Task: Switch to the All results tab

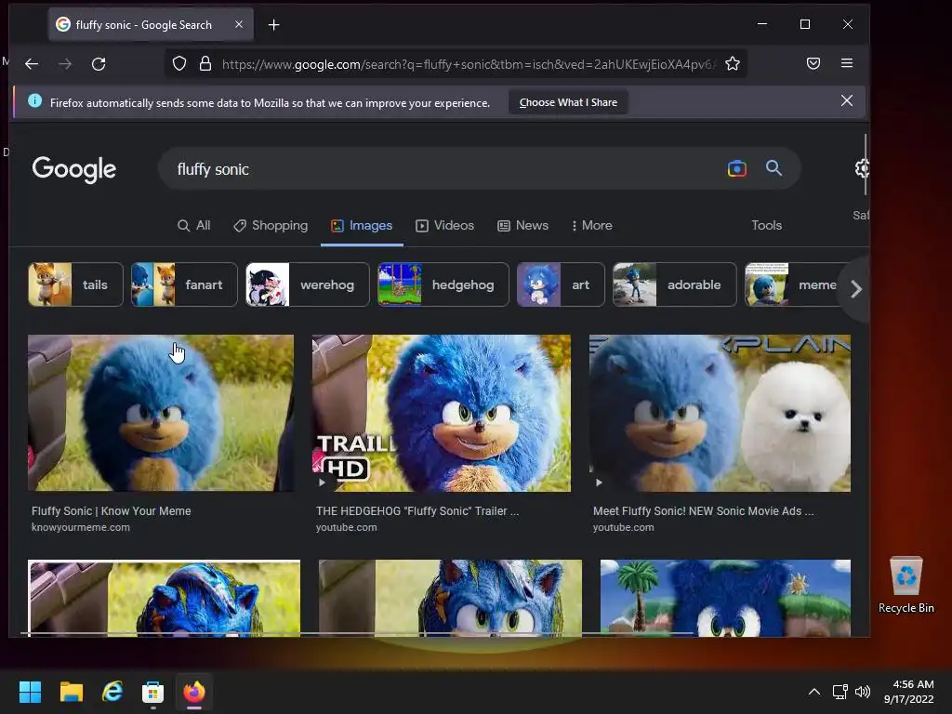Action: (x=193, y=225)
